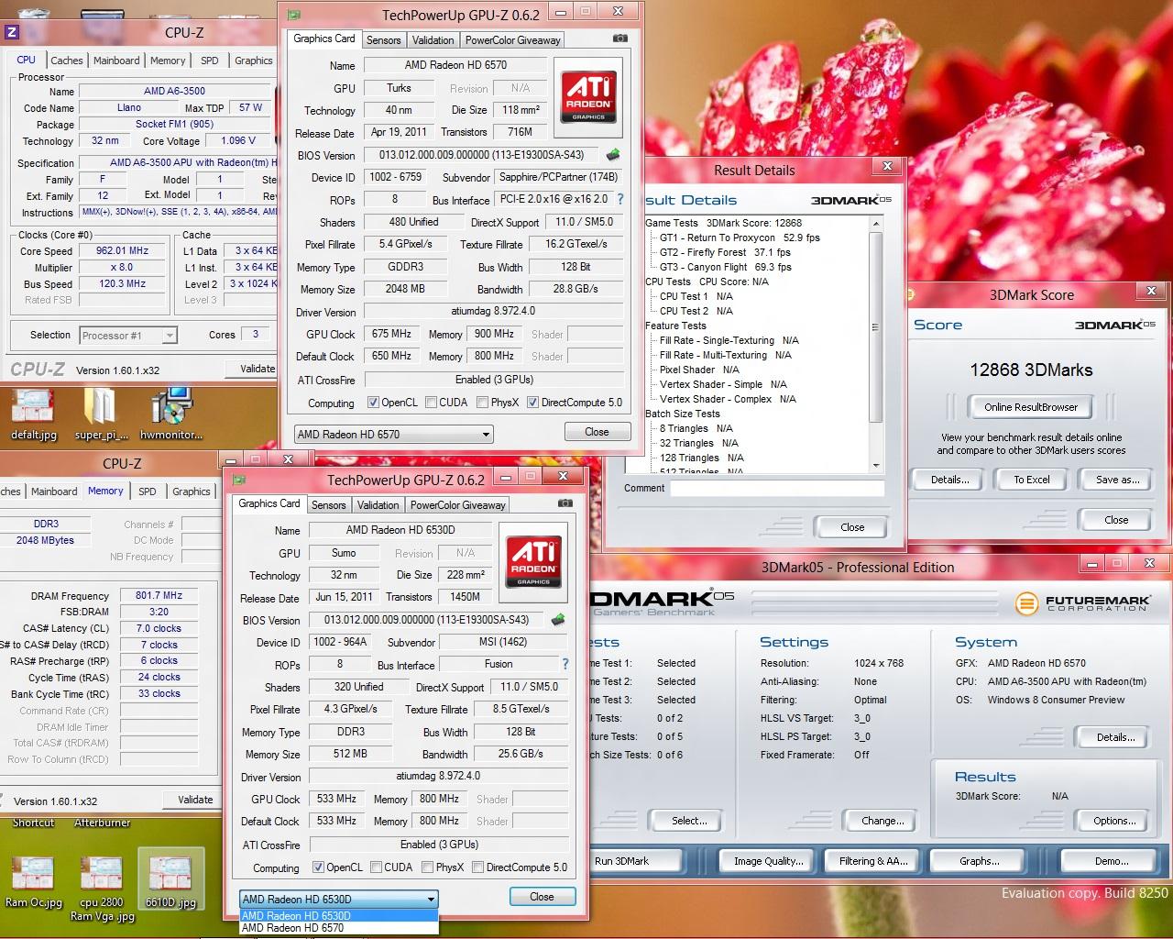
Task: Click BIOS save chip icon in HD 6570 GPU-Z
Action: click(x=613, y=155)
